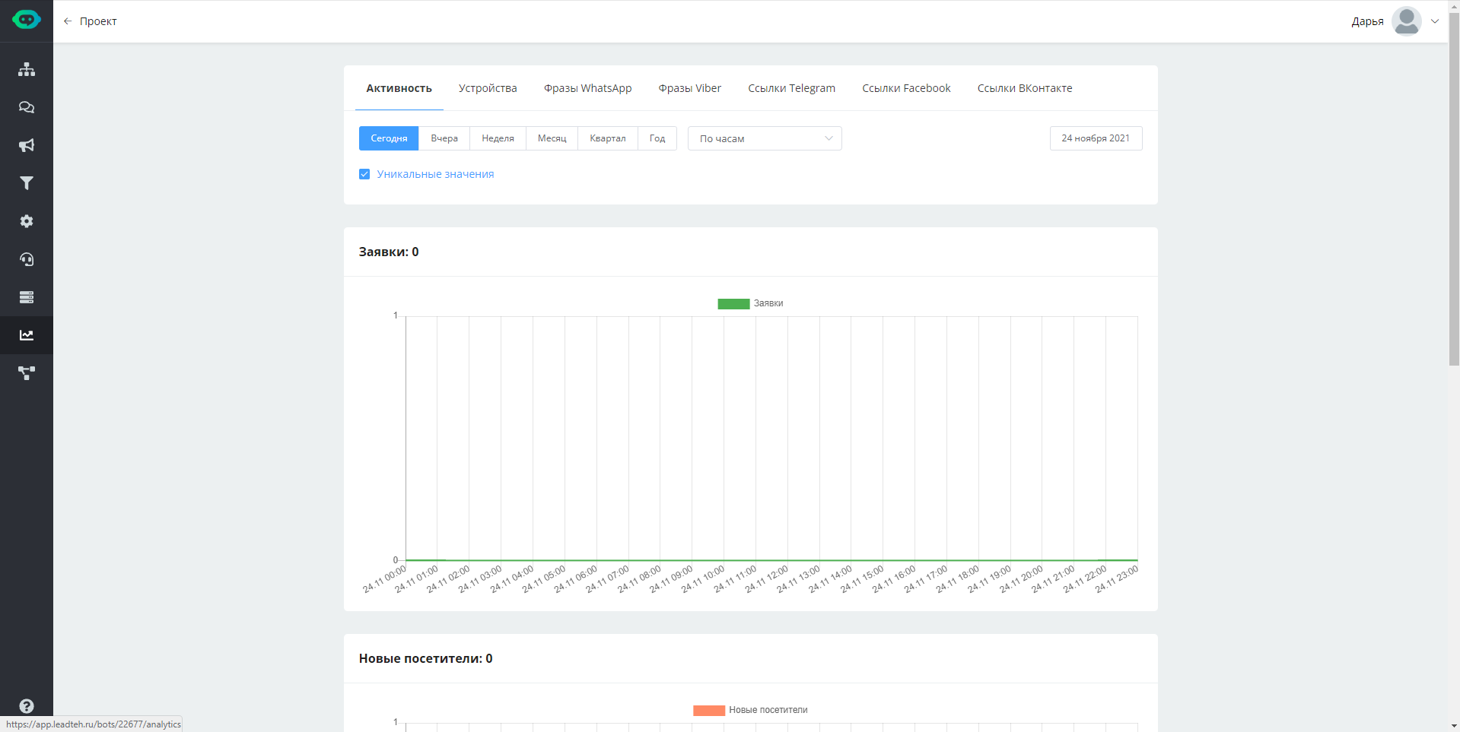Open the Фразы Viber tab
The image size is (1460, 732).
689,88
